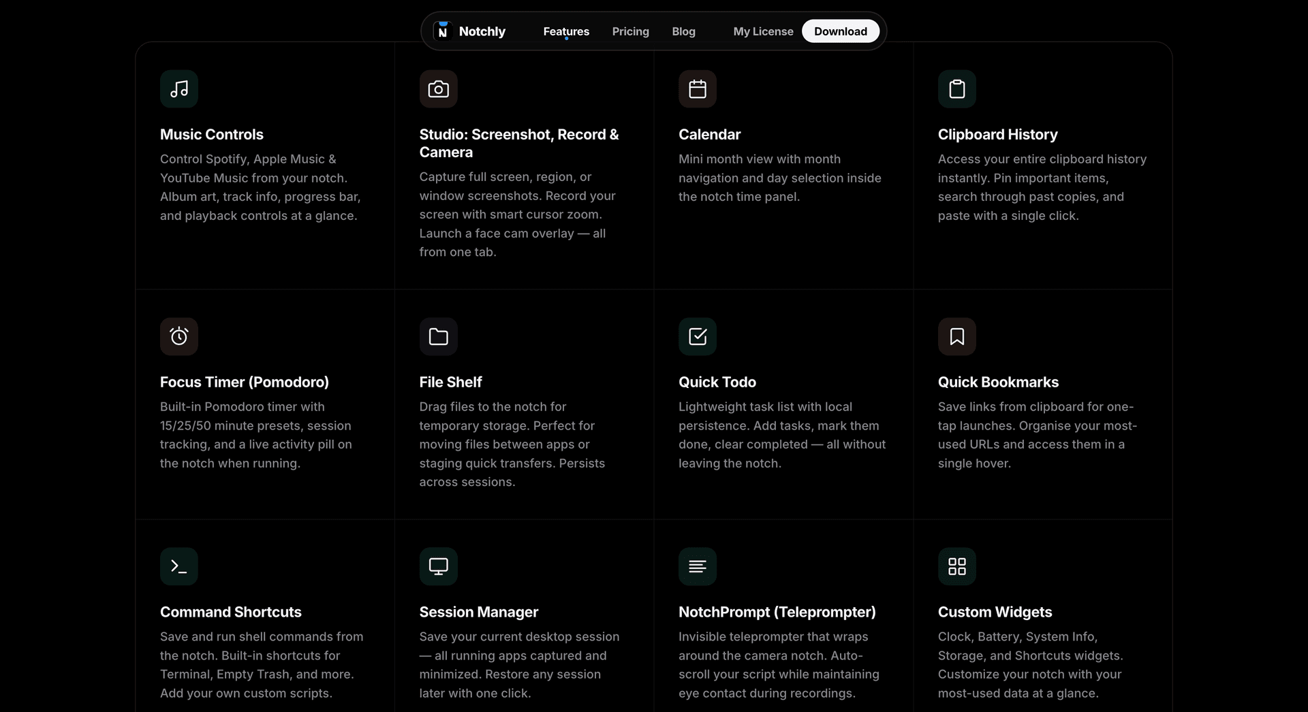
Task: Click the Clipboard History icon
Action: 957,88
